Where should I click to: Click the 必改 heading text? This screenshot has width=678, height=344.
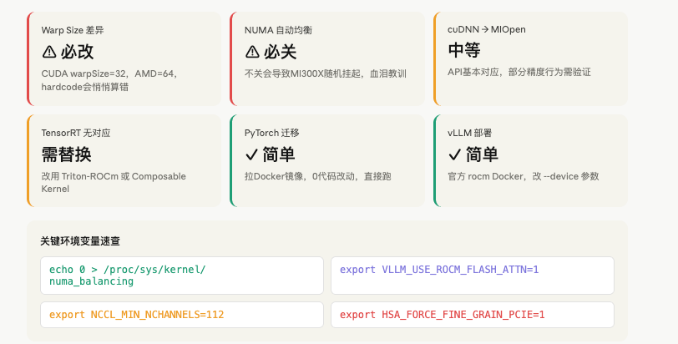(77, 52)
